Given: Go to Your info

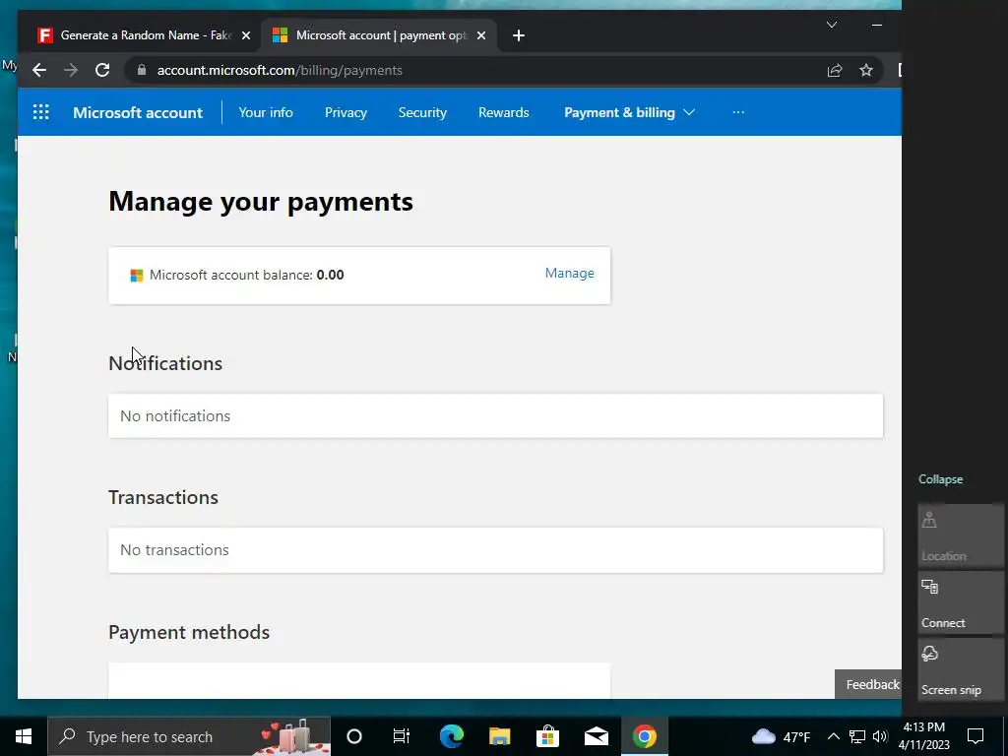Looking at the screenshot, I should (266, 112).
